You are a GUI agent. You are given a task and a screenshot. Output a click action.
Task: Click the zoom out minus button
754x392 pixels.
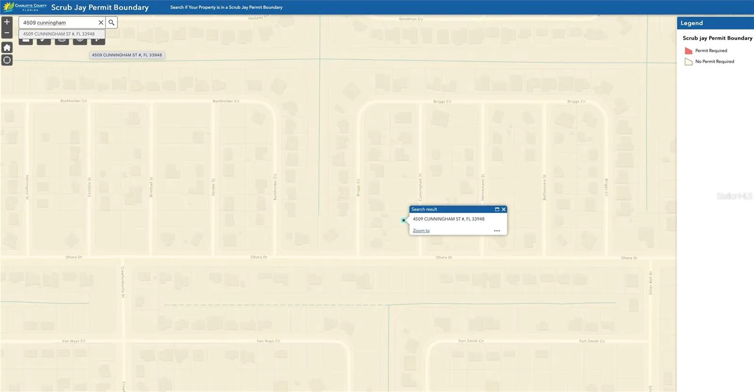[x=7, y=33]
